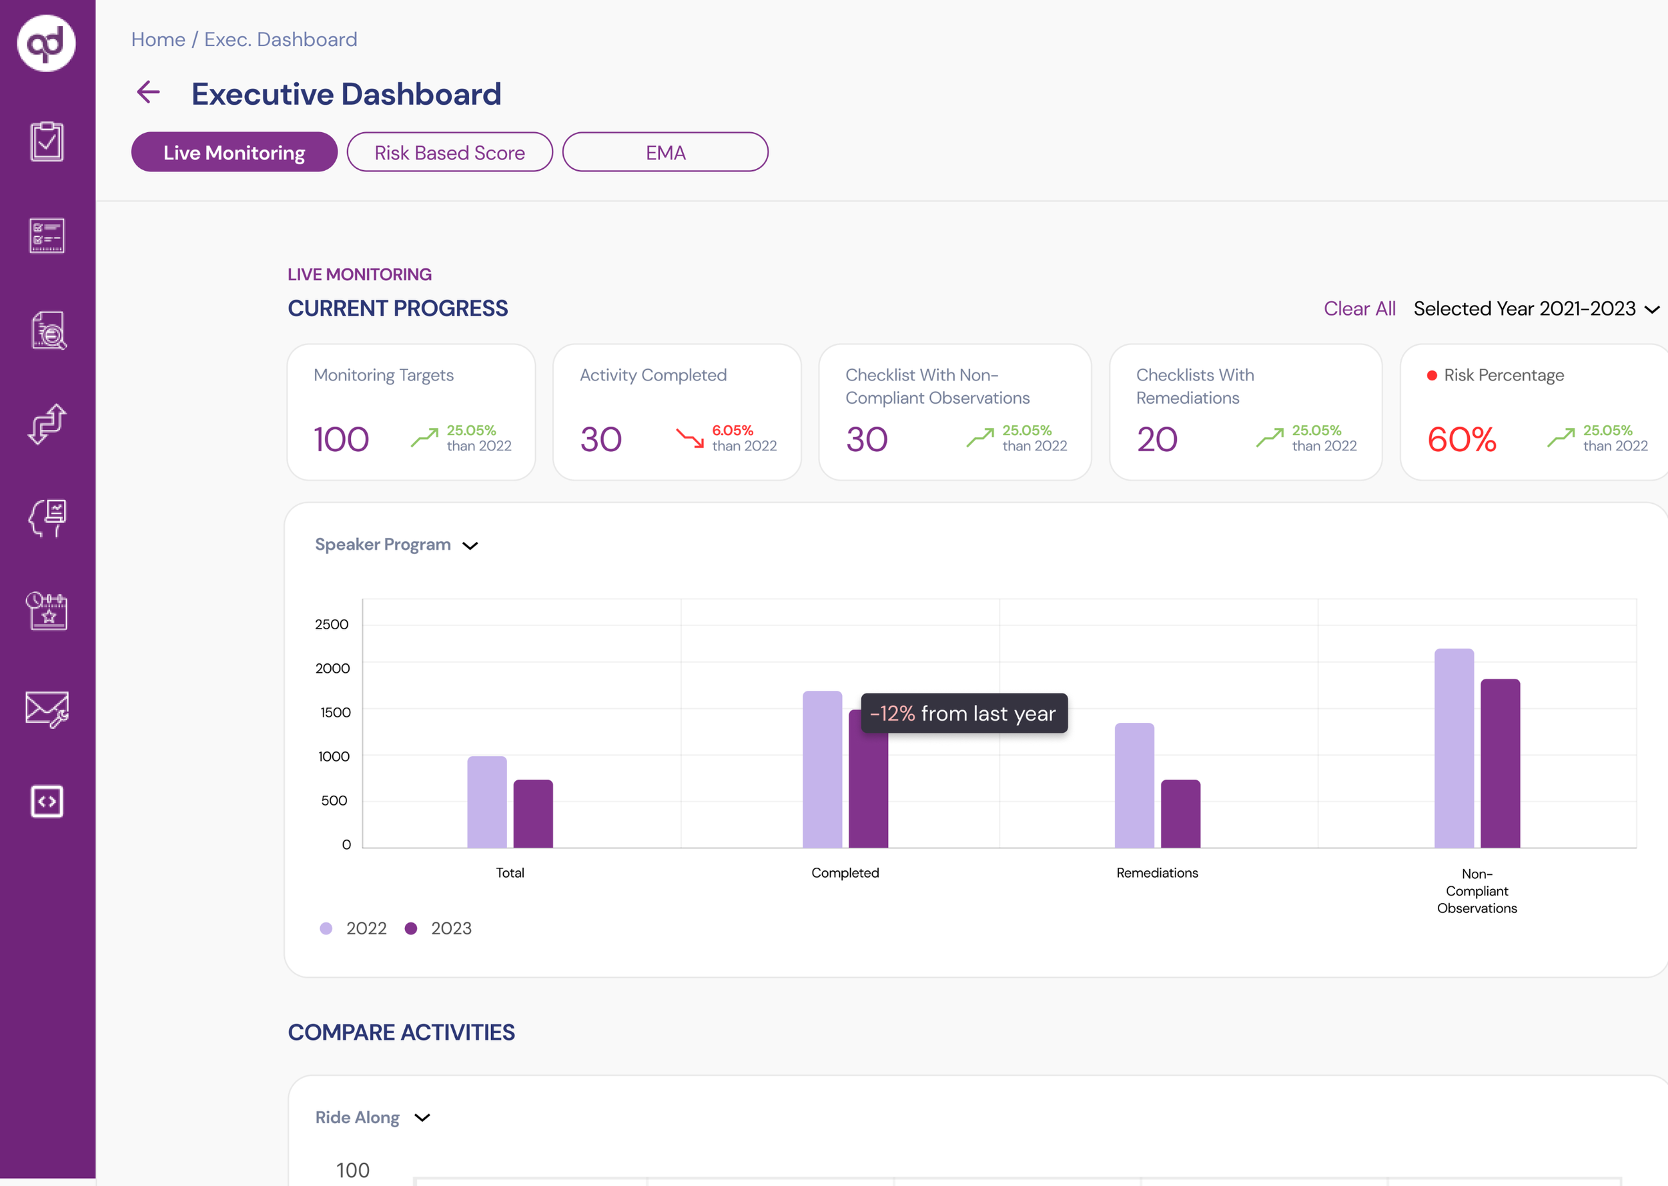Select the Checklists With Remediations value 20
This screenshot has height=1186, width=1668.
1157,439
